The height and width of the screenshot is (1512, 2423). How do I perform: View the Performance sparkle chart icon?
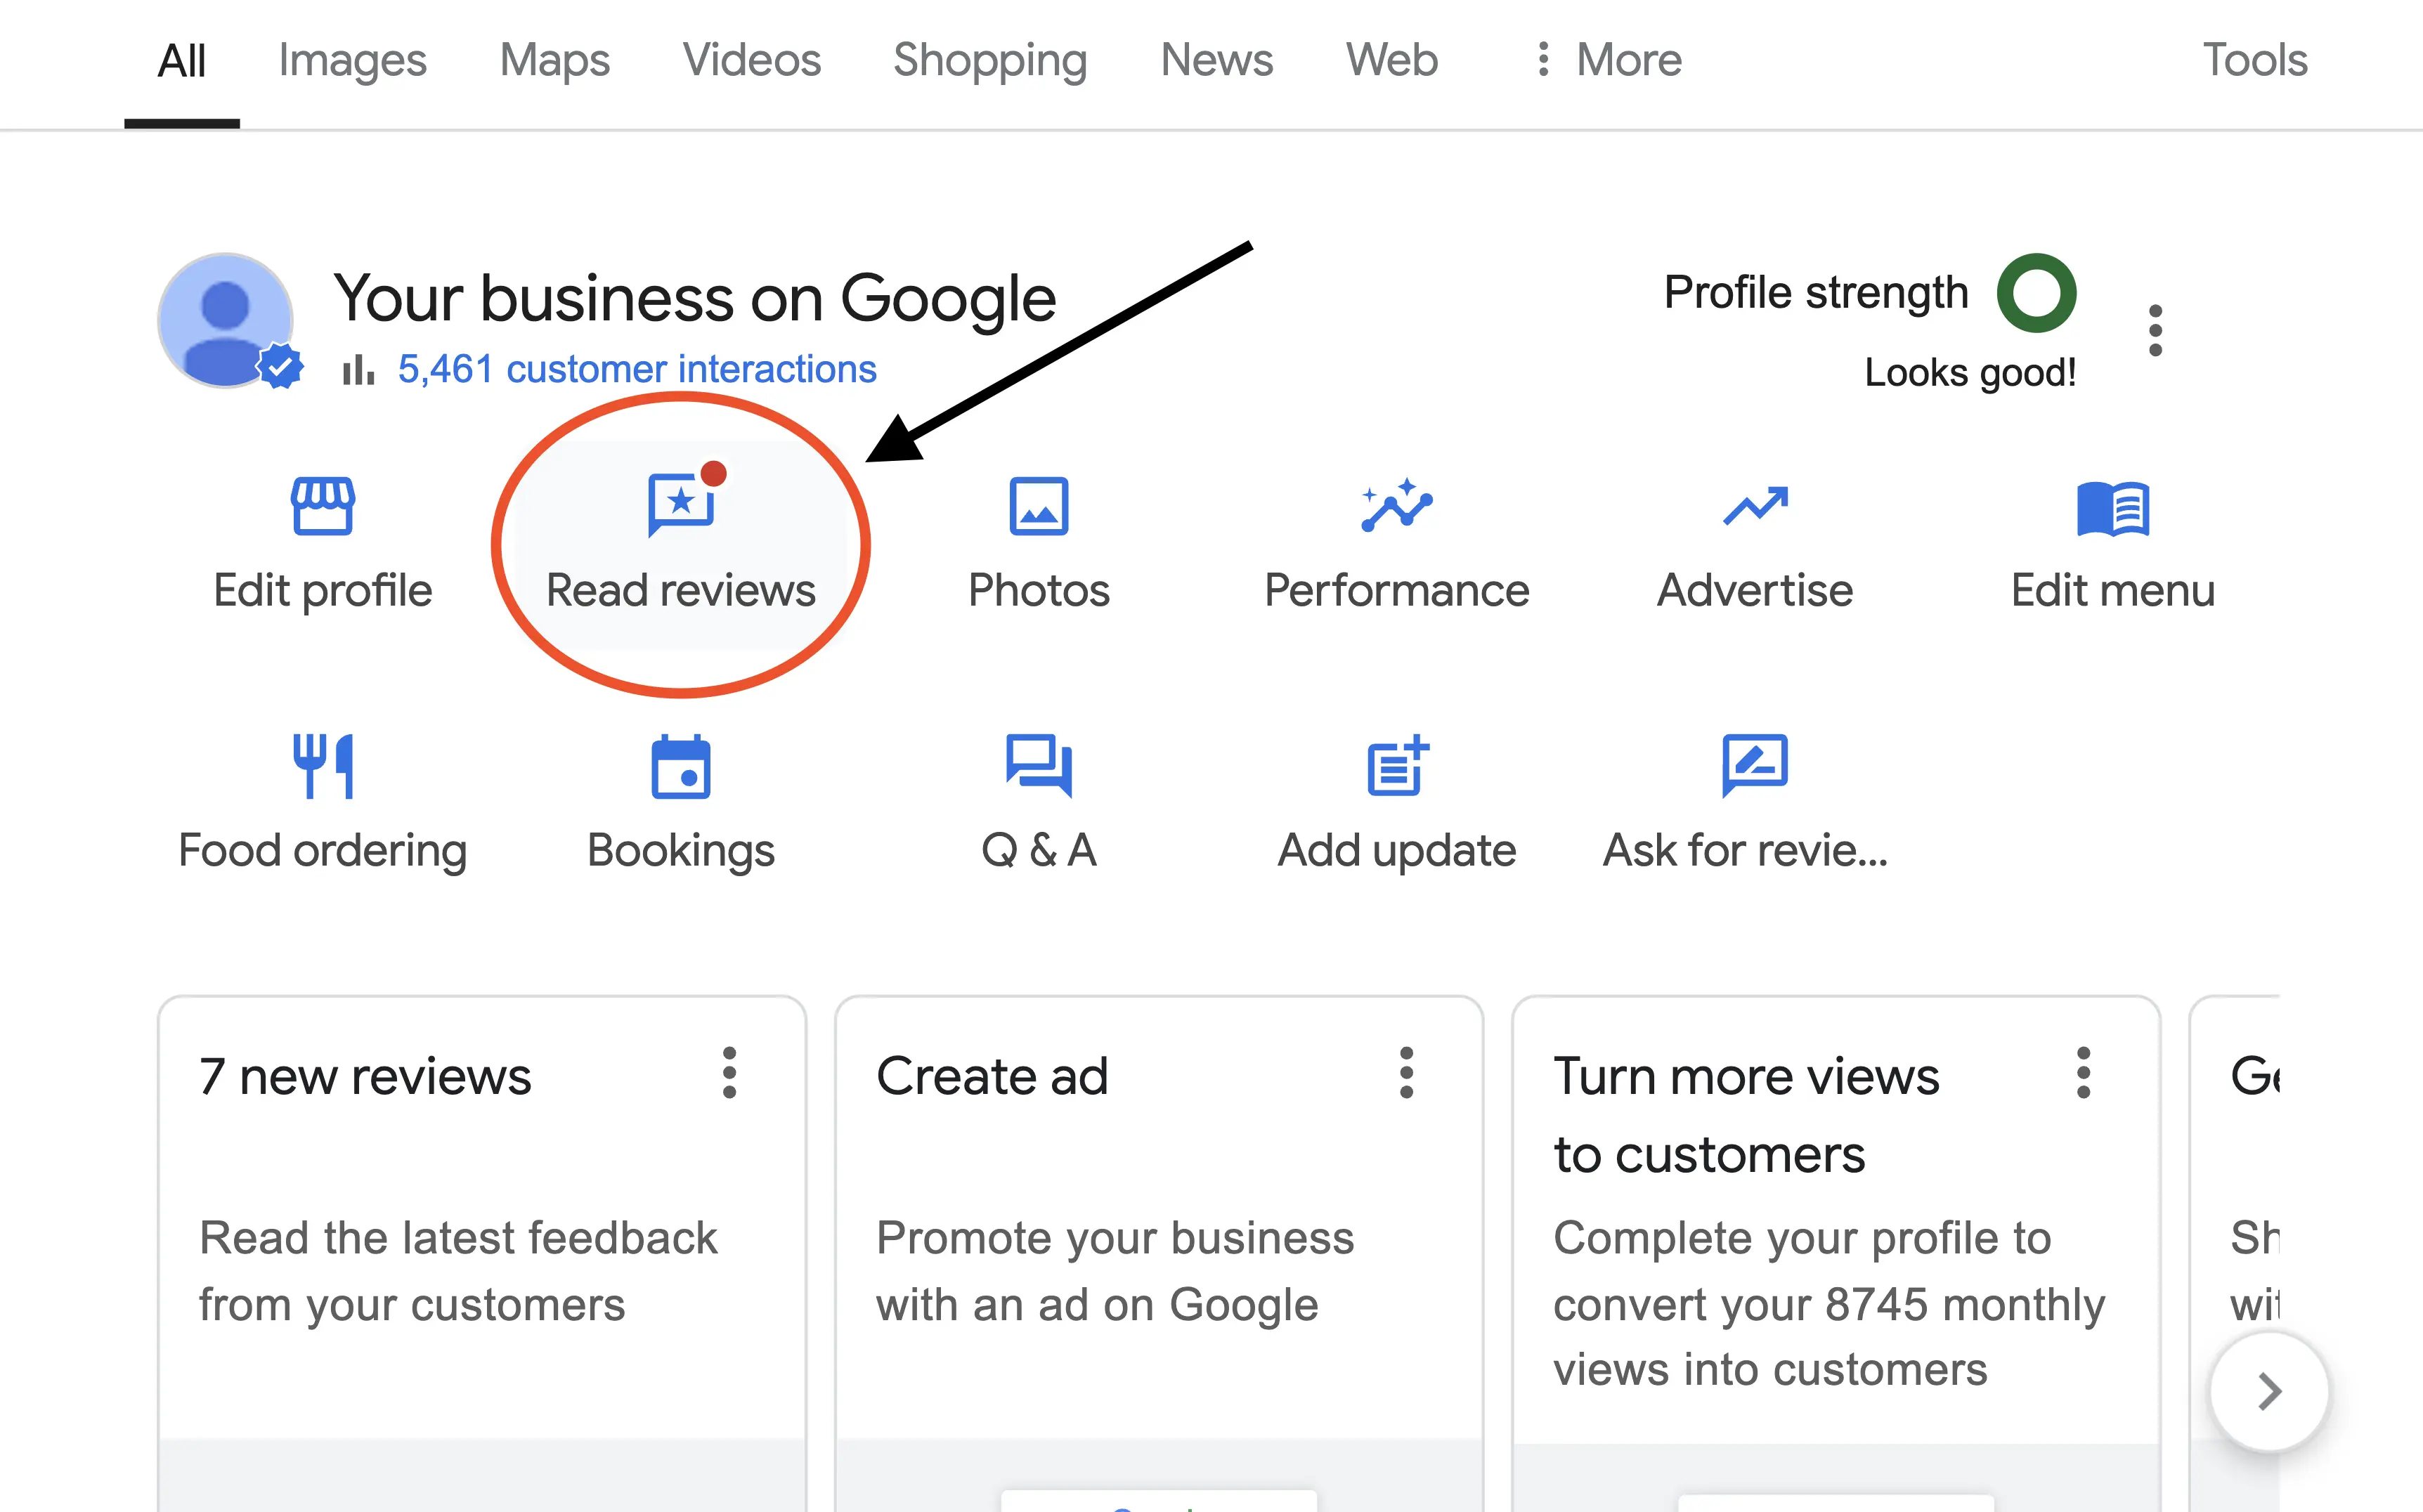(1396, 506)
